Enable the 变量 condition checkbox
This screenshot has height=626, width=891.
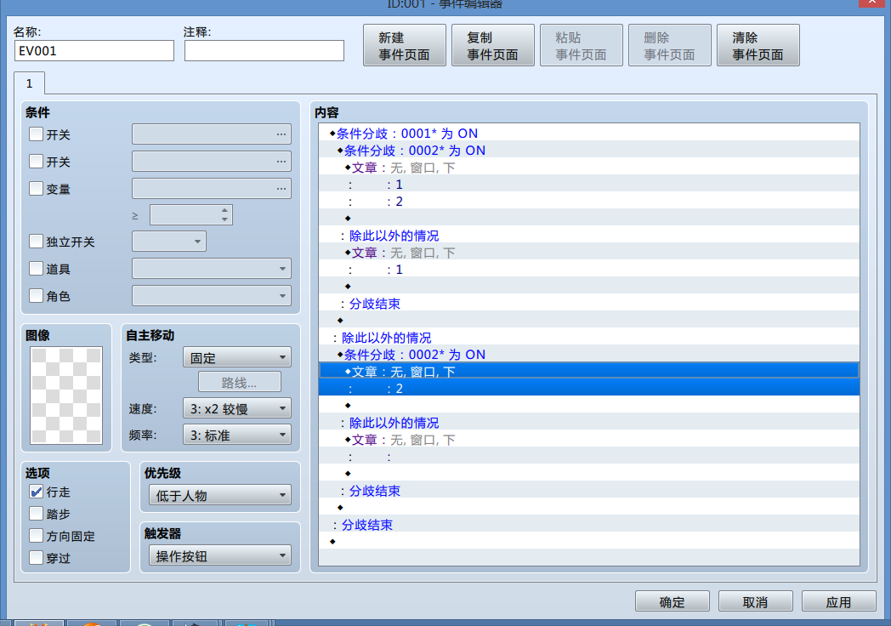coord(37,189)
